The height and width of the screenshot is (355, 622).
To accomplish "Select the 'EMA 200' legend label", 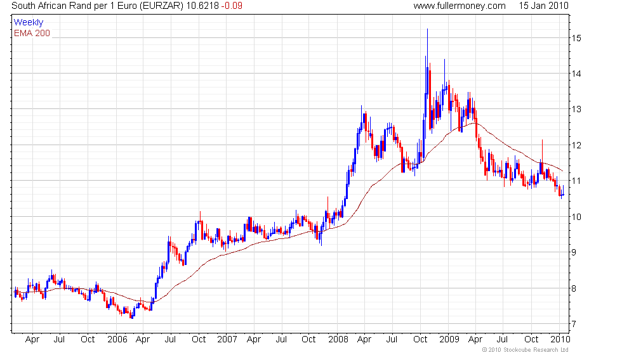I will [x=32, y=33].
